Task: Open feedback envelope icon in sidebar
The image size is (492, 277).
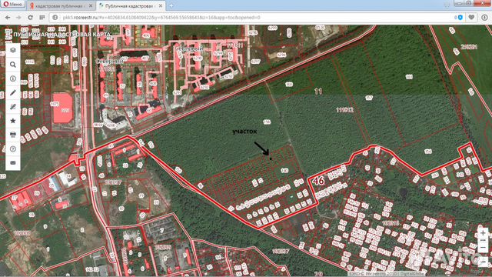Action: pyautogui.click(x=13, y=162)
